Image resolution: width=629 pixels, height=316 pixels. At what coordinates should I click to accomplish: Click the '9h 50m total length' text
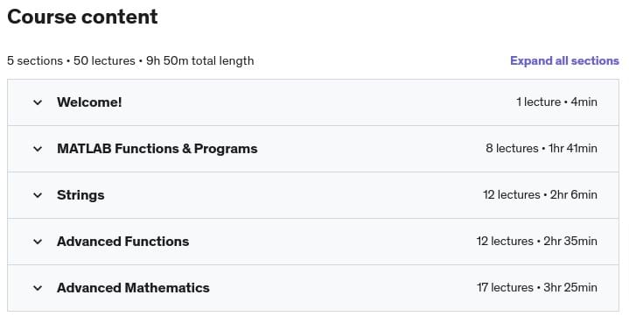tap(199, 60)
